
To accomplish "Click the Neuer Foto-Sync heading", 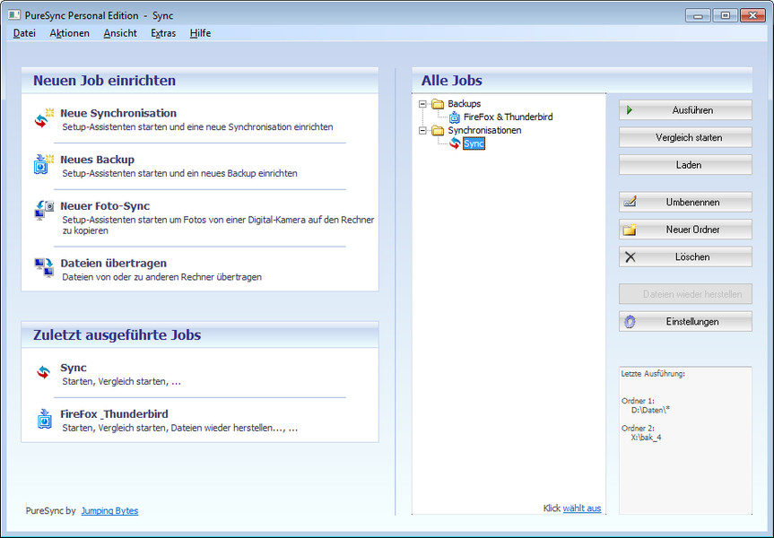I will (105, 206).
